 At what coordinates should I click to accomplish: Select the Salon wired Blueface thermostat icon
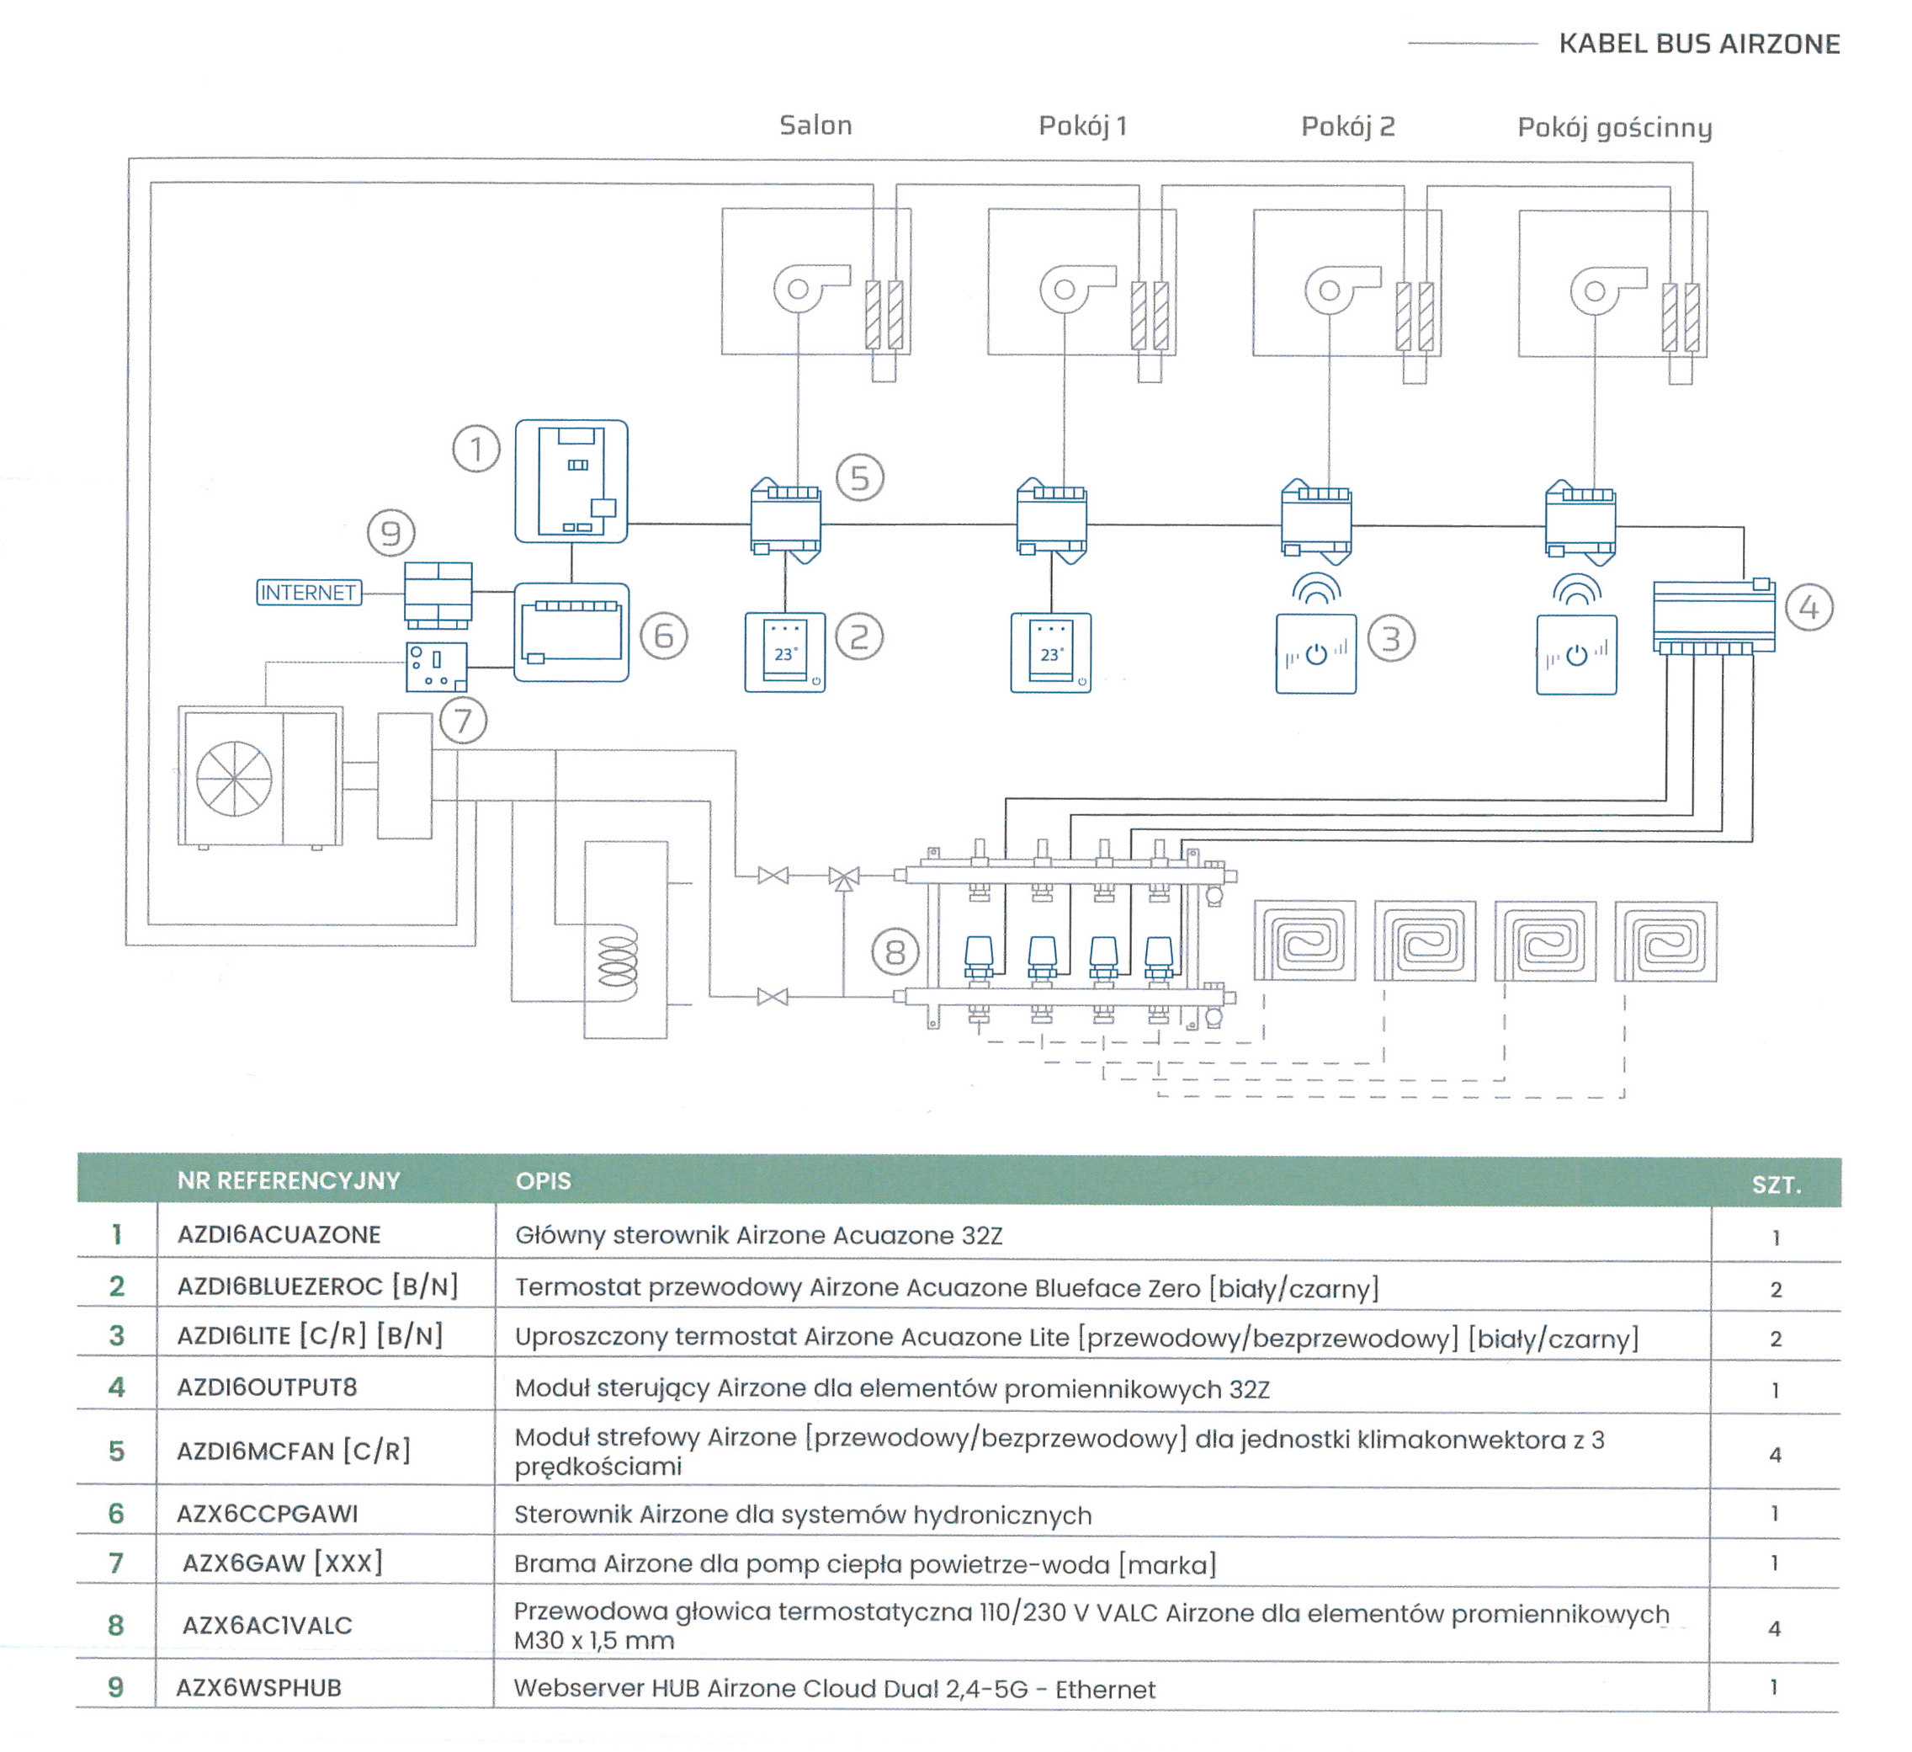785,652
